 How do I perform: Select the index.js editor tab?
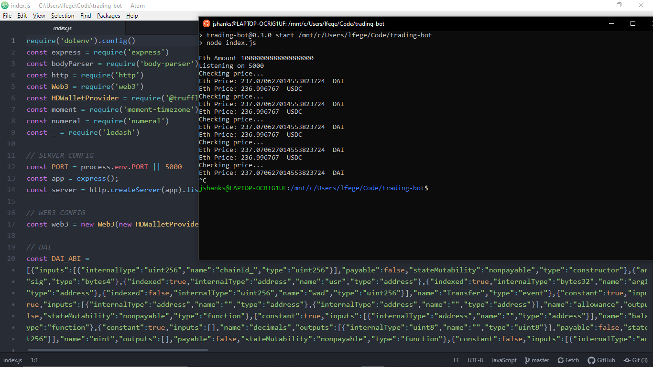point(62,28)
